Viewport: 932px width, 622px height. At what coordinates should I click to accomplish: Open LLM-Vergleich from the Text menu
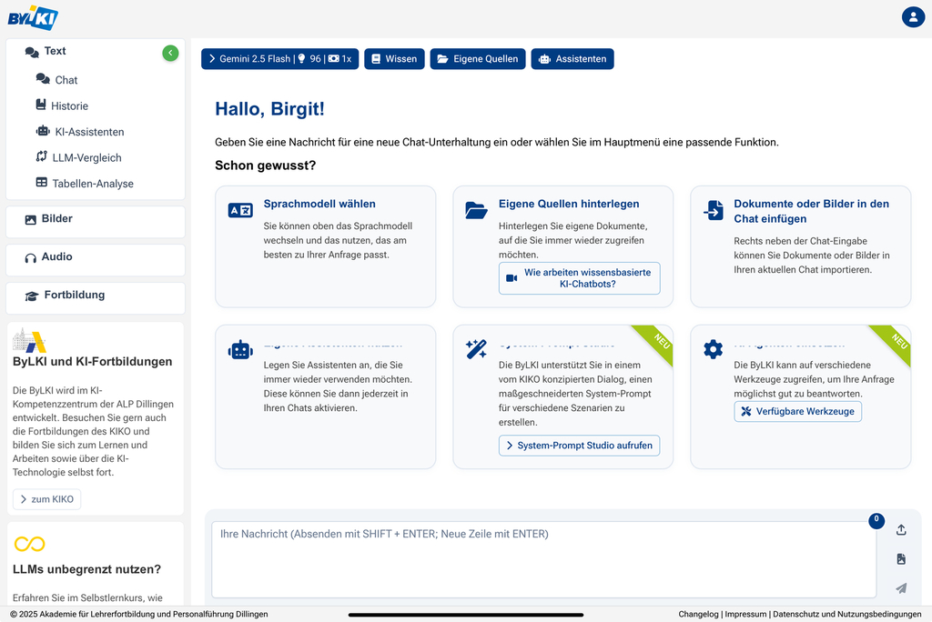click(86, 157)
